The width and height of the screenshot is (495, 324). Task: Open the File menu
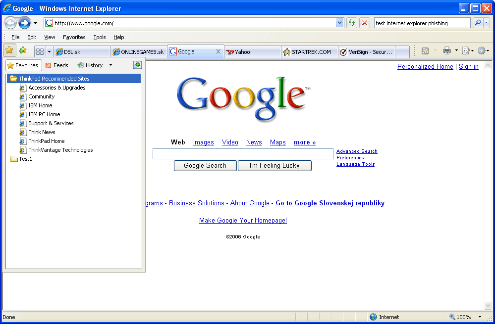(15, 37)
